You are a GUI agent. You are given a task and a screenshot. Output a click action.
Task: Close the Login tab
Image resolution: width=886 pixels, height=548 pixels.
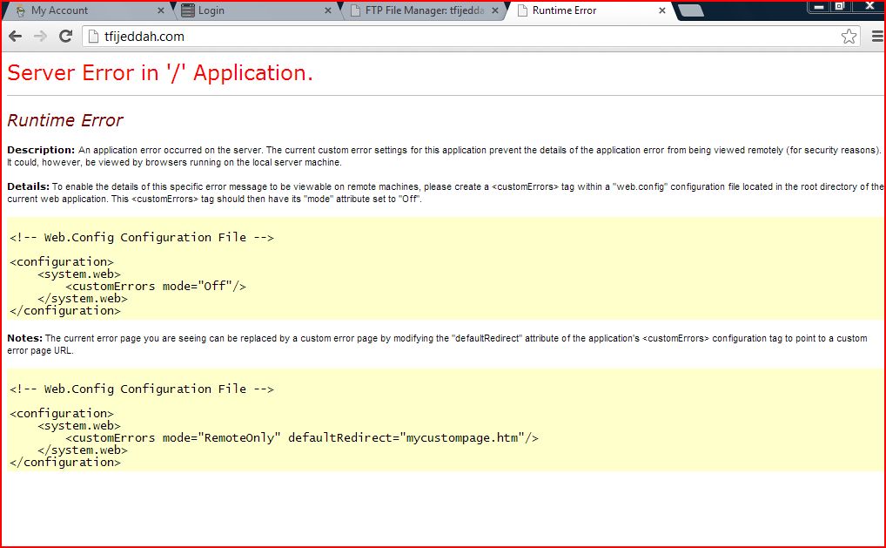[x=328, y=10]
